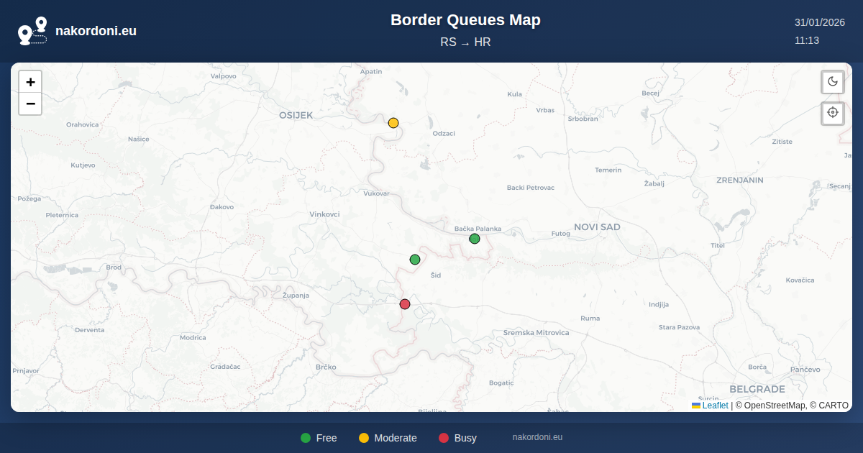Zoom in on the map
The image size is (863, 453).
pyautogui.click(x=30, y=82)
